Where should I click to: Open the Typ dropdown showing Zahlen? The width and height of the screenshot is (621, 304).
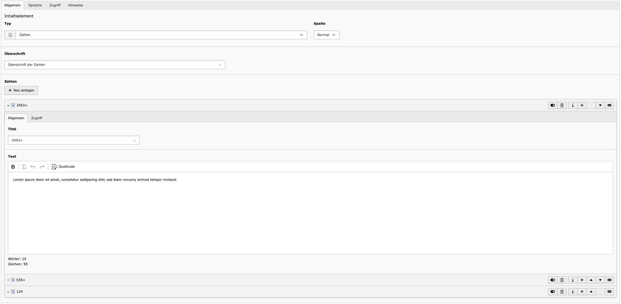click(161, 35)
